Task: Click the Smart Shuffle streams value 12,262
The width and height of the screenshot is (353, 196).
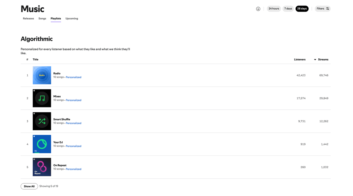Action: click(x=324, y=121)
